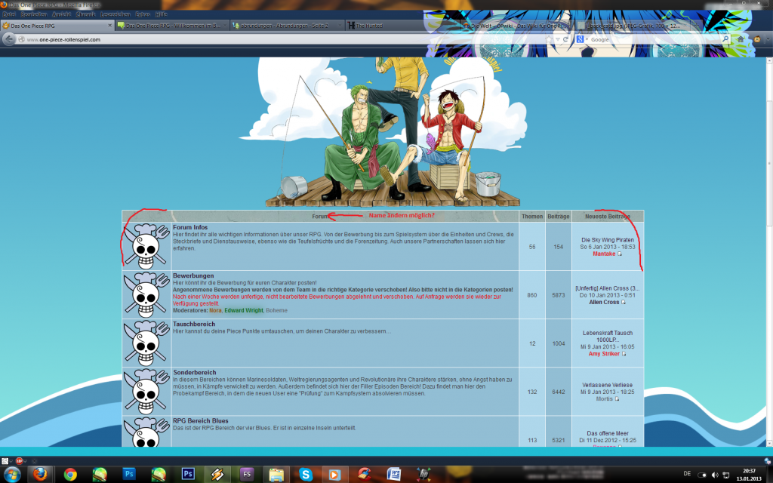Screen dimensions: 773x483
Task: Switch to the Abrundungen Seite 2 tab
Action: tap(287, 26)
